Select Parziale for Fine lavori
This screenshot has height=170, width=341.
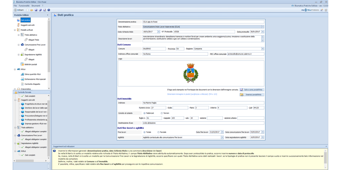[x=158, y=132]
